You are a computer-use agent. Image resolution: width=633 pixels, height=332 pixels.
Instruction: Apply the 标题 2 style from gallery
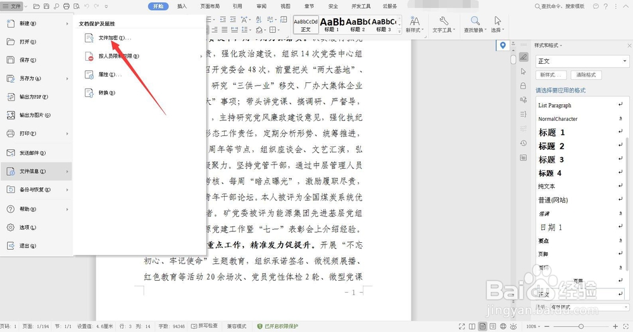pyautogui.click(x=358, y=25)
